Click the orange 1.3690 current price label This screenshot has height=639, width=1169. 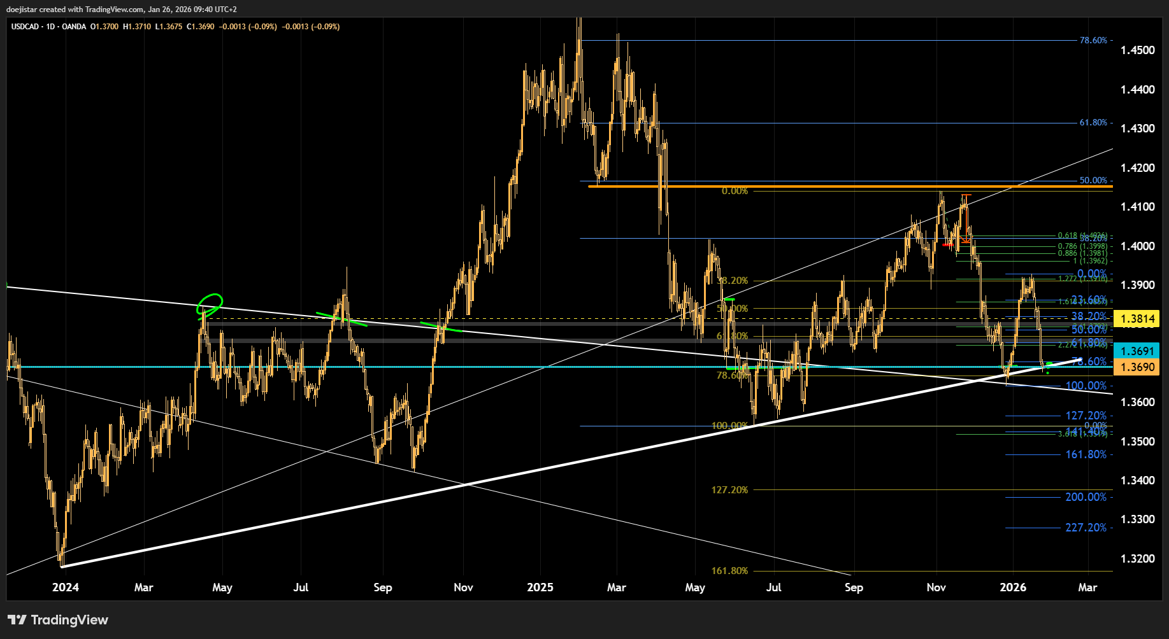click(1137, 367)
